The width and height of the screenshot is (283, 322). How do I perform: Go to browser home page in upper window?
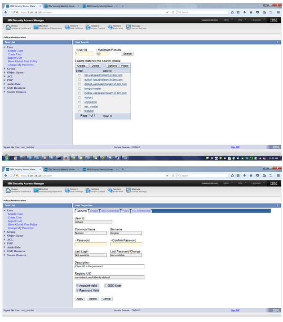tap(251, 12)
